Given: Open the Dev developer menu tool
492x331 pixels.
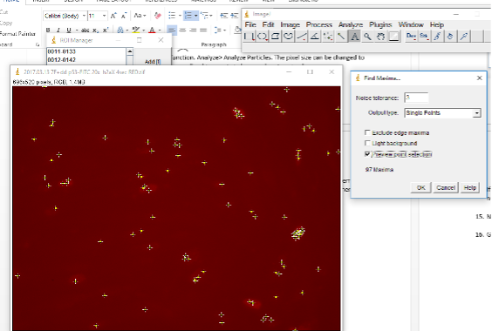Looking at the screenshot, I should [x=411, y=37].
